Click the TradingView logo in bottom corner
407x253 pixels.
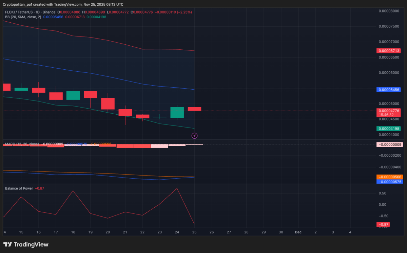26,245
